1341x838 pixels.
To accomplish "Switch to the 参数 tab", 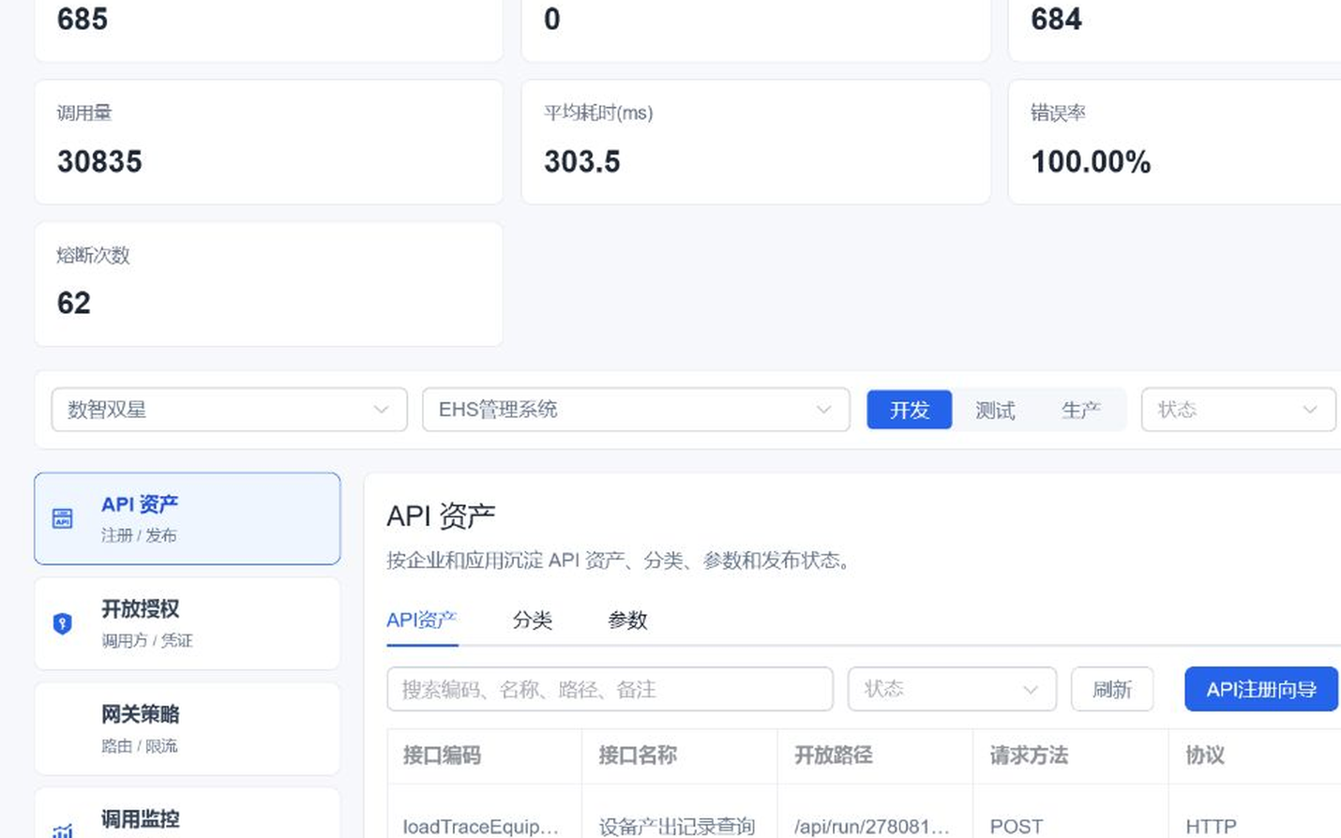I will (627, 620).
